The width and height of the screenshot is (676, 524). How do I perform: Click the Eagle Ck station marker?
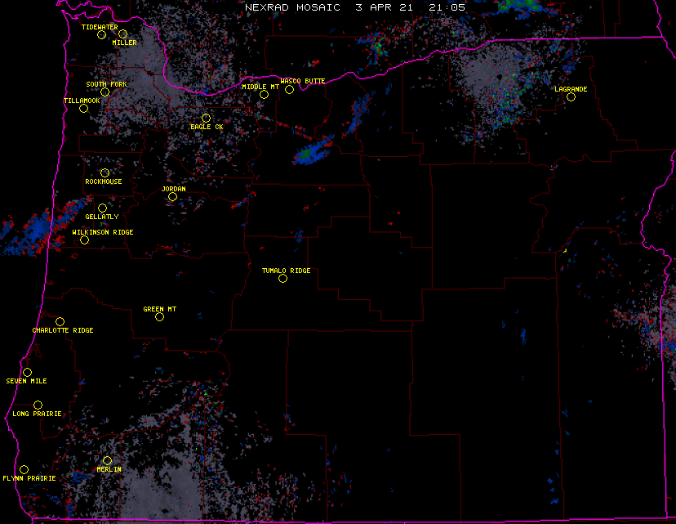(206, 118)
